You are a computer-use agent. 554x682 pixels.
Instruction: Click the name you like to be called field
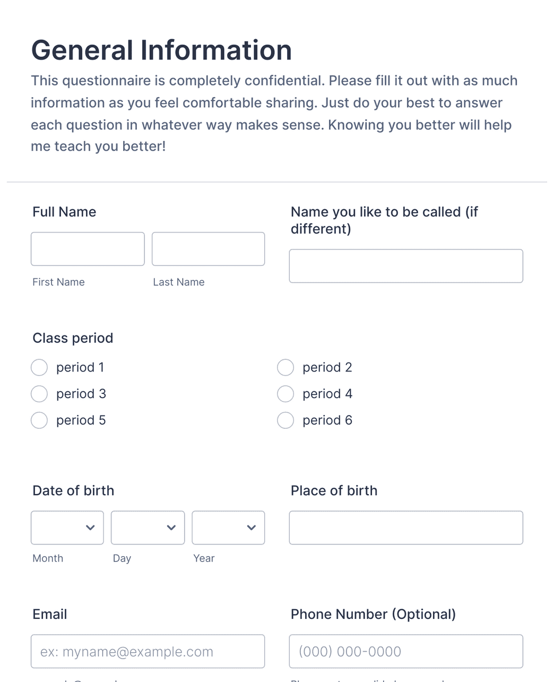pyautogui.click(x=406, y=266)
